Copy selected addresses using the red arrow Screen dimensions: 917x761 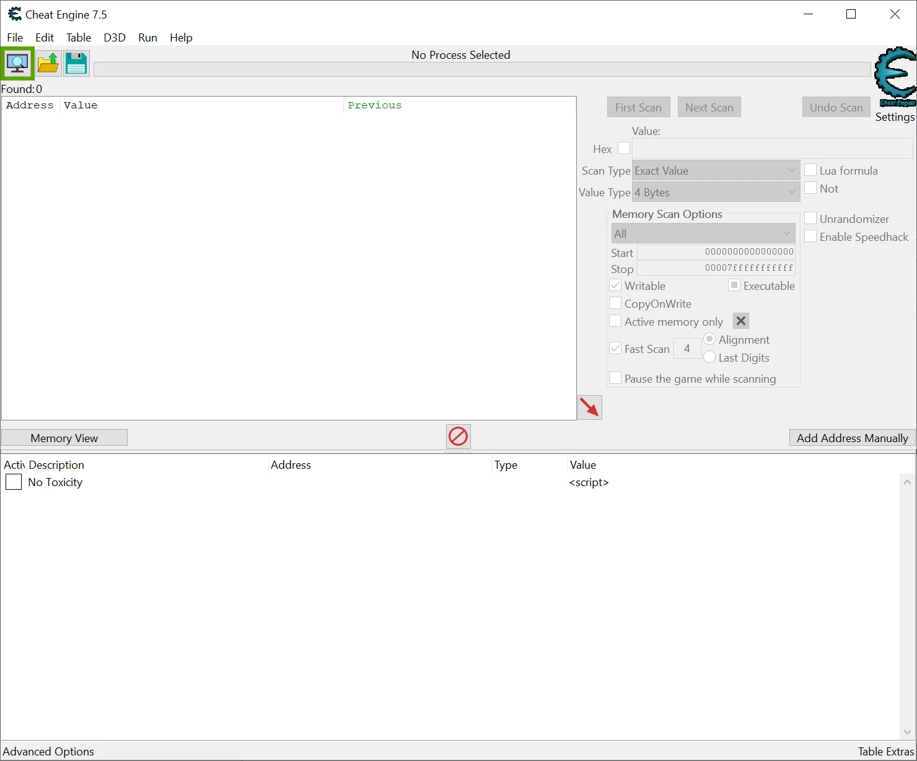(590, 407)
